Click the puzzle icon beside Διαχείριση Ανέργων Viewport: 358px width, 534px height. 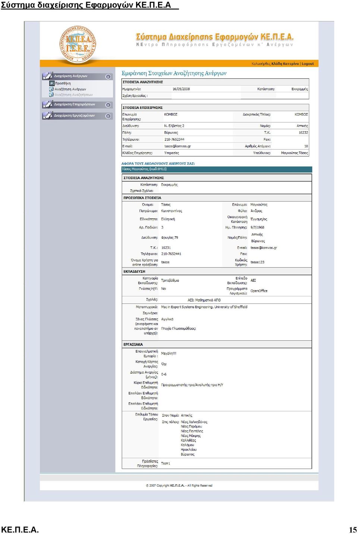pyautogui.click(x=47, y=76)
